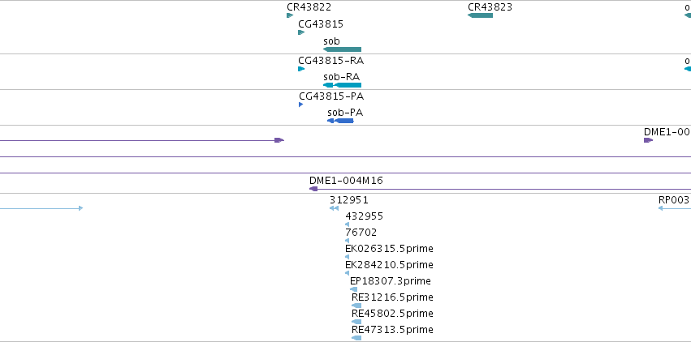The height and width of the screenshot is (342, 691).
Task: Select the DME1-004M16 purple feature end
Action: [x=313, y=189]
